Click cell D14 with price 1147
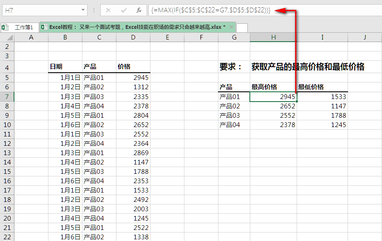 (x=133, y=162)
